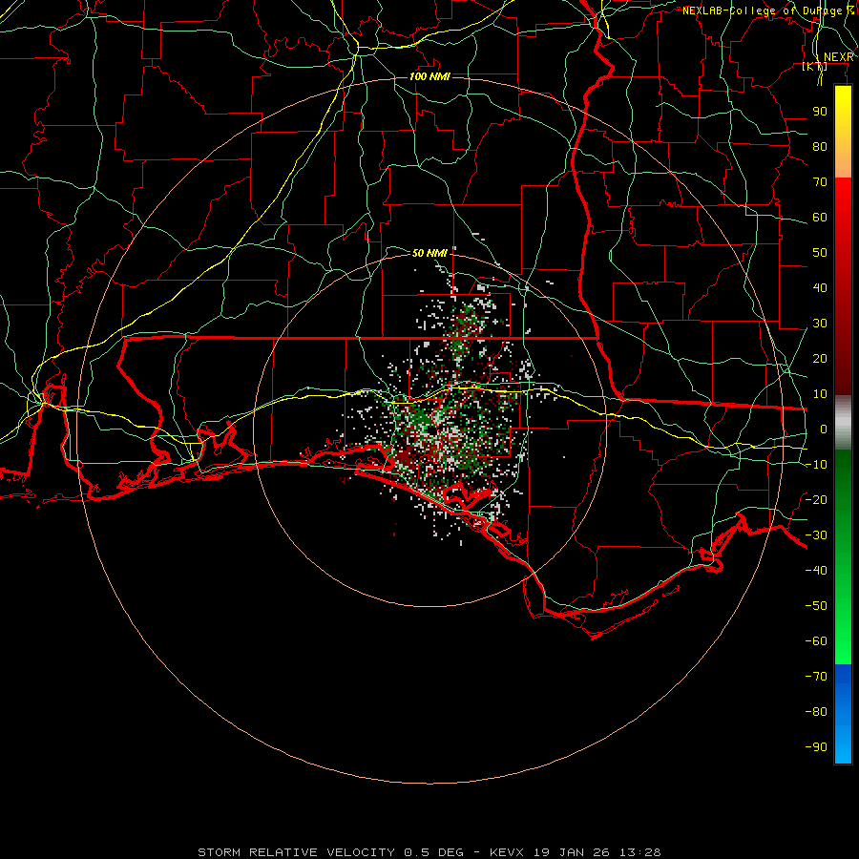Click the "-50" scale value
This screenshot has width=859, height=859.
pos(816,605)
